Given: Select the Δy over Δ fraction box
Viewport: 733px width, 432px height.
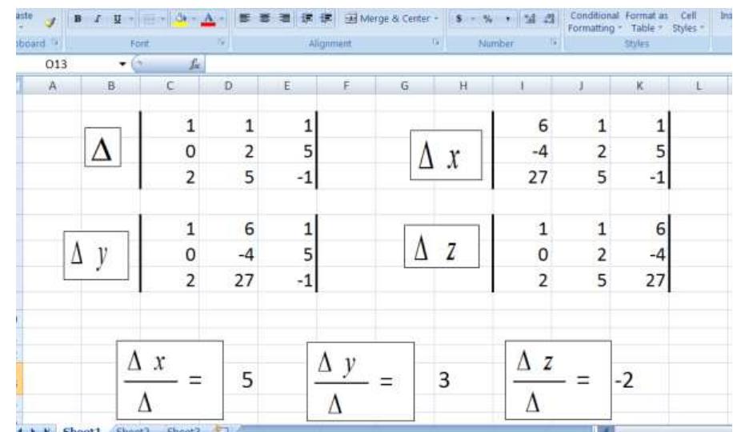Looking at the screenshot, I should tap(360, 382).
